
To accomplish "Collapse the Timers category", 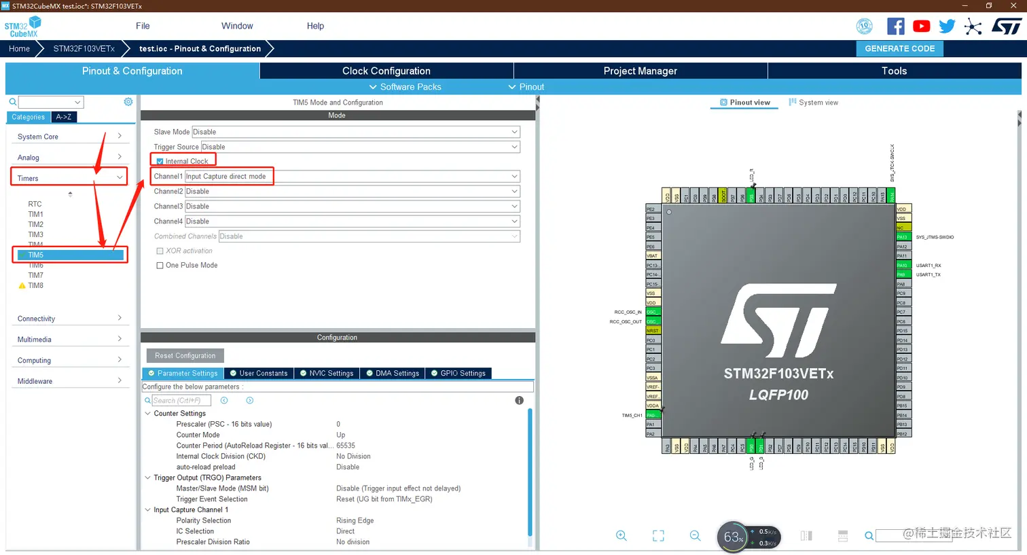I will coord(69,178).
